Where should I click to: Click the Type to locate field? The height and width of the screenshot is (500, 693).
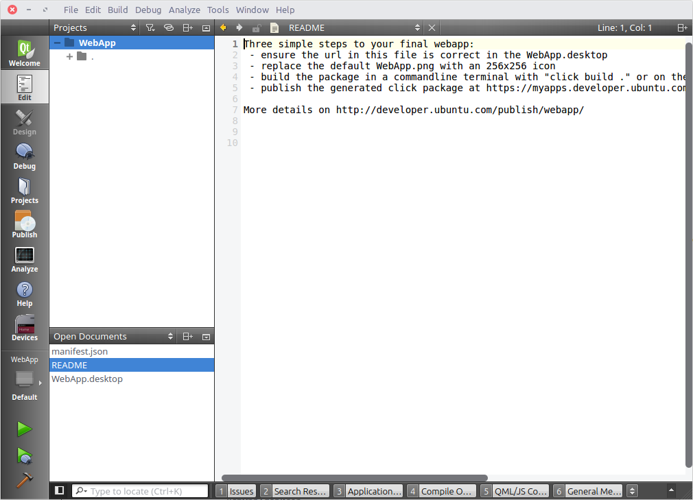(x=140, y=491)
